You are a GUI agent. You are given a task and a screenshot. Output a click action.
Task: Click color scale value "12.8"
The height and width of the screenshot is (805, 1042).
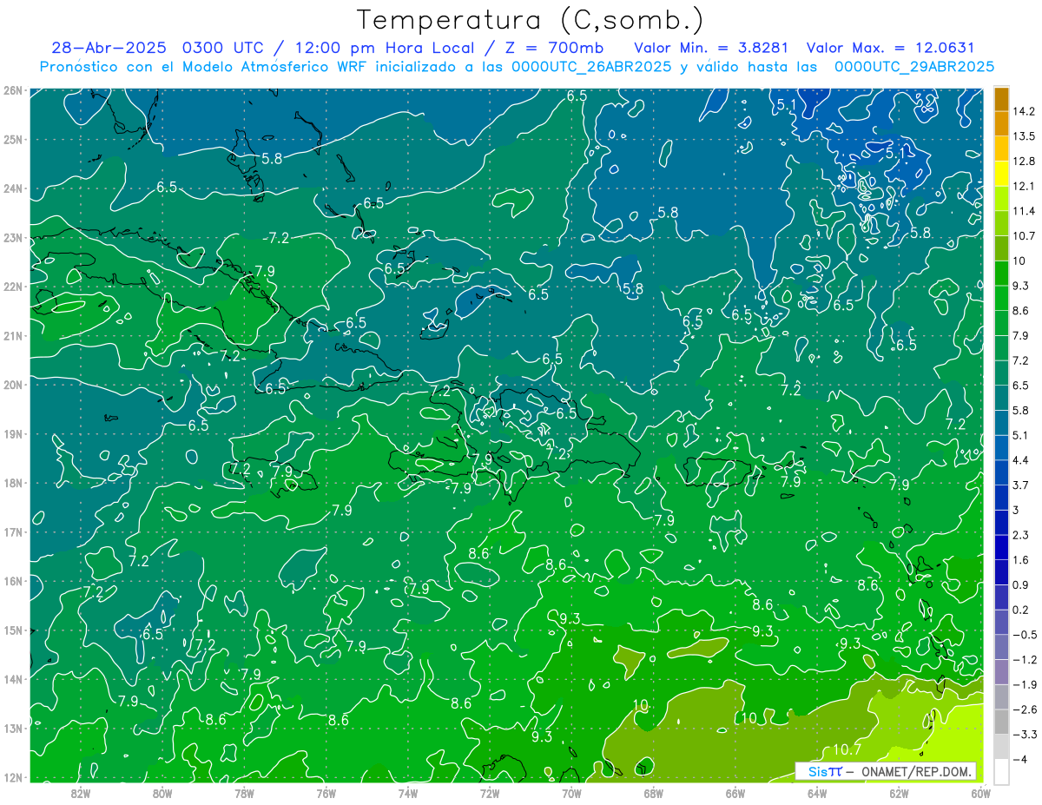1024,162
